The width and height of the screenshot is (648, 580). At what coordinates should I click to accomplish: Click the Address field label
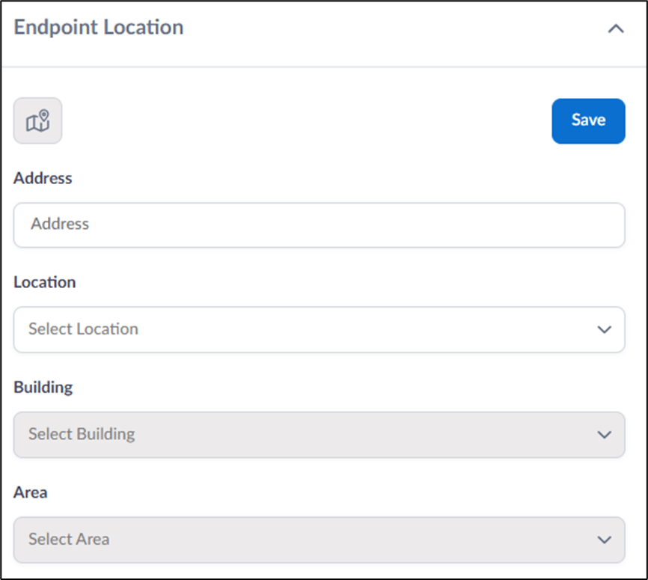pyautogui.click(x=43, y=178)
